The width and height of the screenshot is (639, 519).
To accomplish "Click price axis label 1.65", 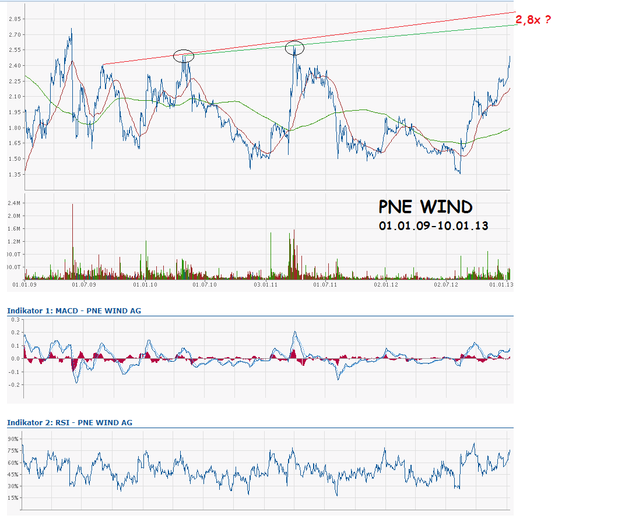I will 14,143.
